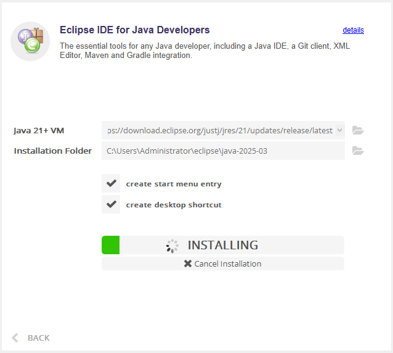This screenshot has height=353, width=393.
Task: Toggle create desktop shortcut checkbox
Action: click(111, 204)
